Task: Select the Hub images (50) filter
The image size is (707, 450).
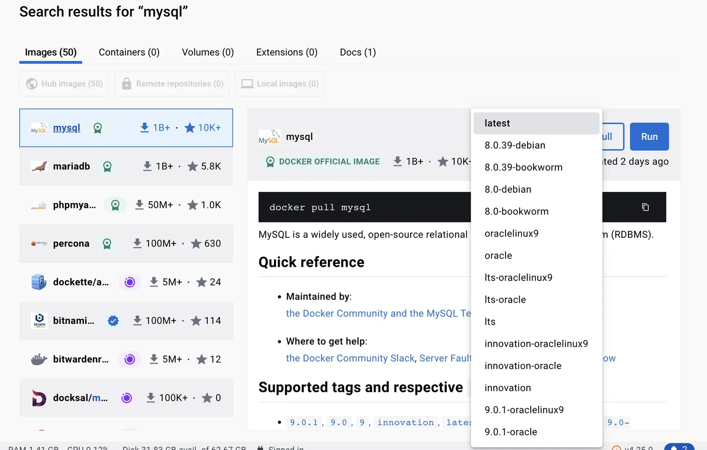Action: tap(64, 84)
